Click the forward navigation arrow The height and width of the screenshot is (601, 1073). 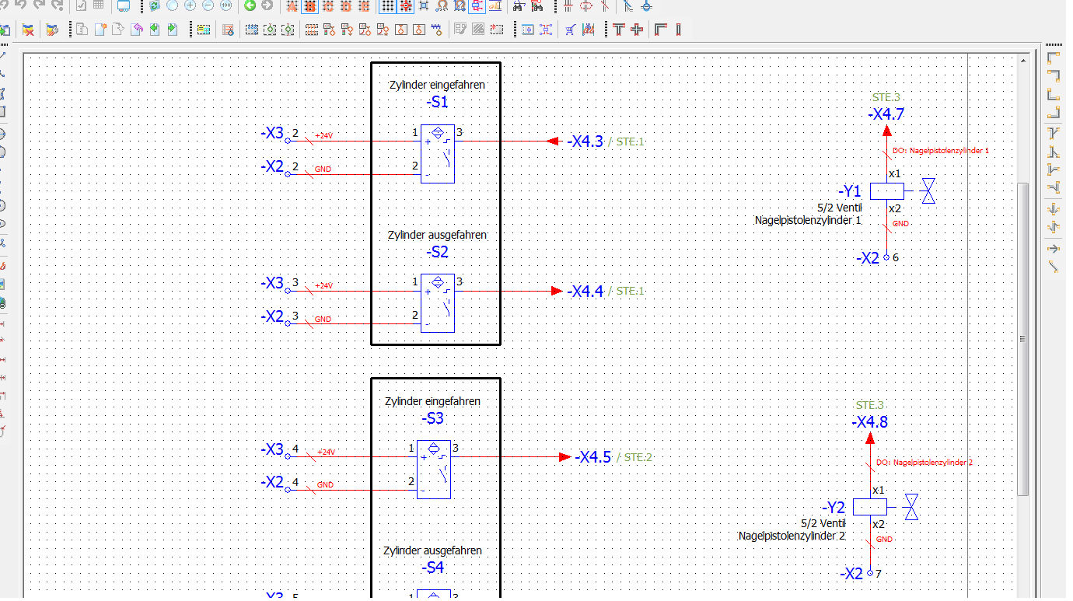[x=267, y=5]
